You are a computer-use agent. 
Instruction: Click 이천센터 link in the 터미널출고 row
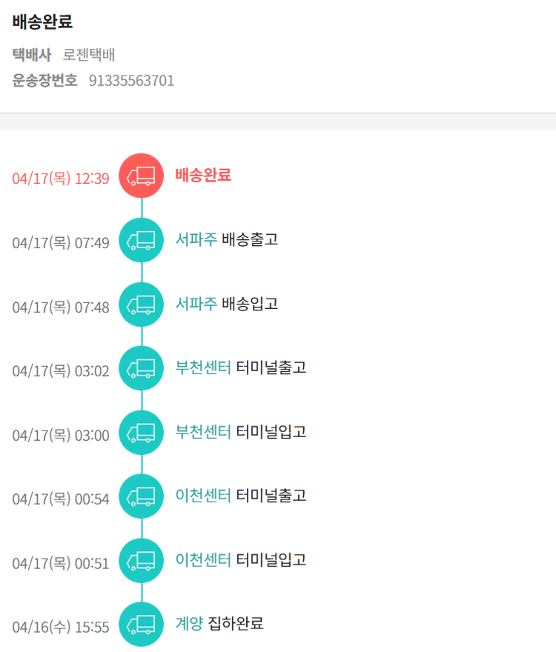pyautogui.click(x=203, y=495)
